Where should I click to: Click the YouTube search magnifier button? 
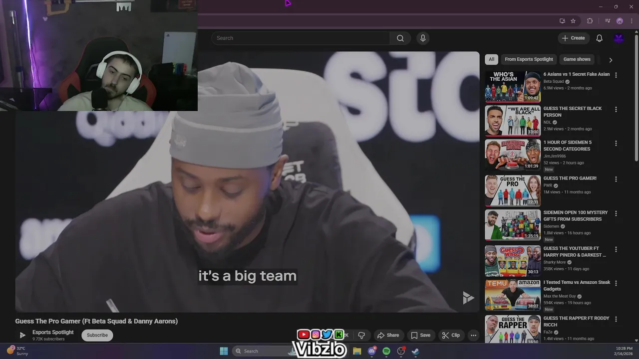tap(400, 38)
